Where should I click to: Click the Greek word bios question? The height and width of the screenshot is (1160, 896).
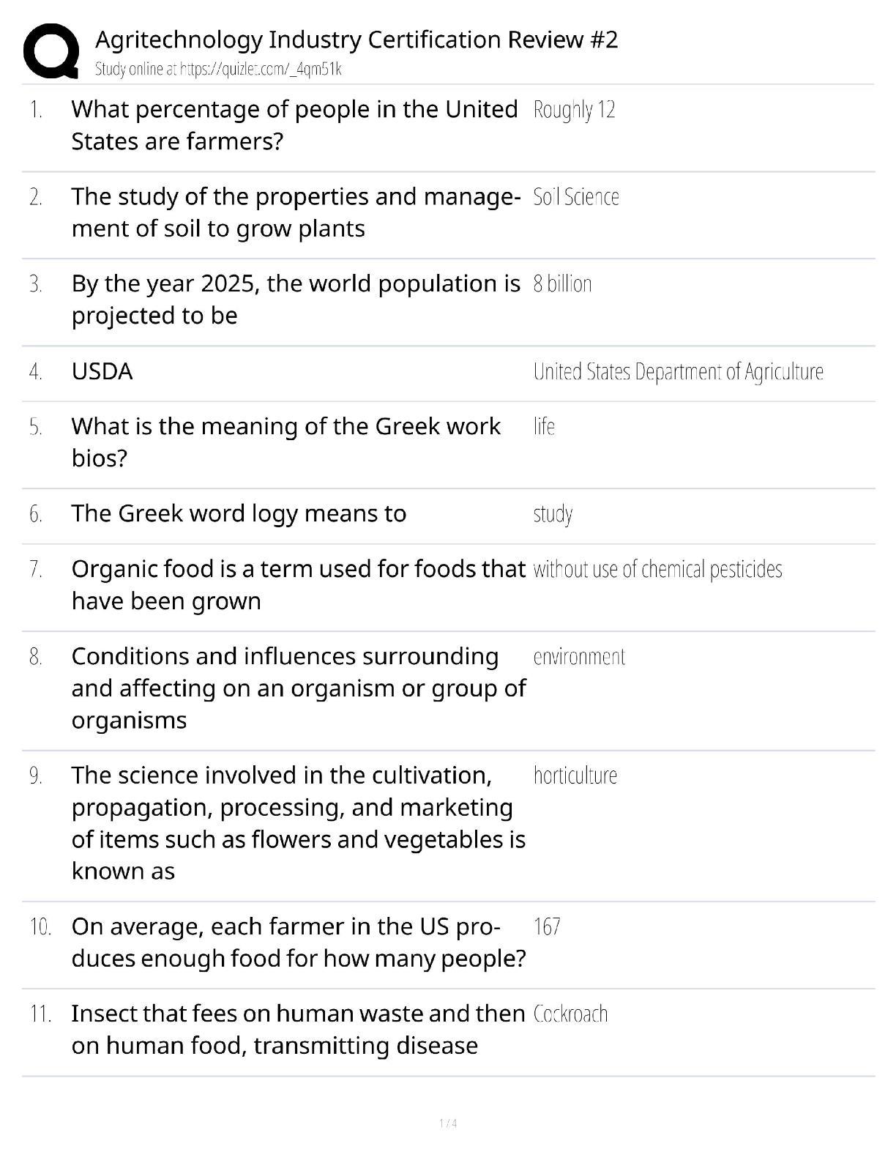click(x=286, y=442)
